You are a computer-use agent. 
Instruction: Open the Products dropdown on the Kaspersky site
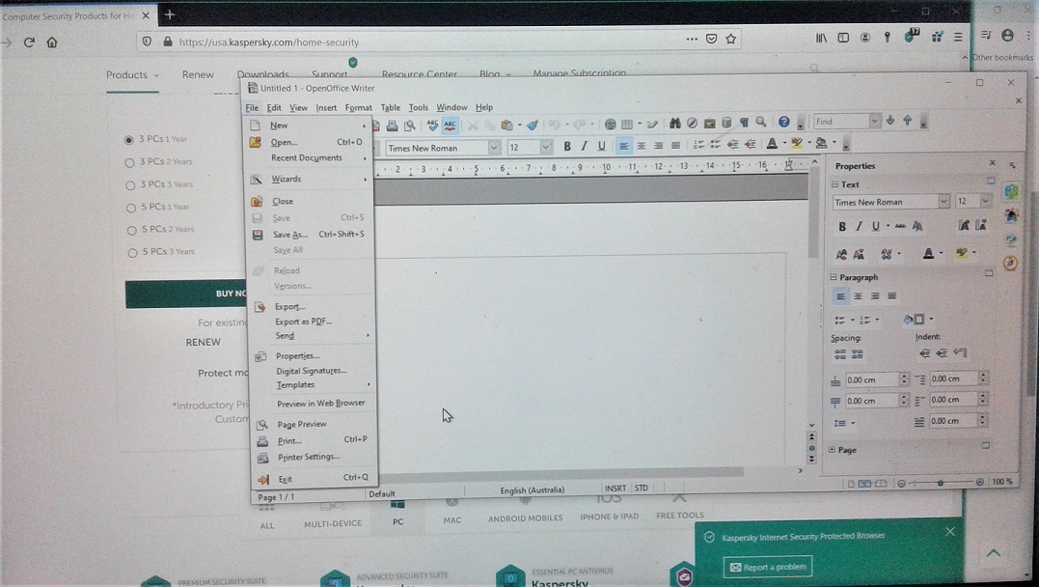pyautogui.click(x=132, y=75)
